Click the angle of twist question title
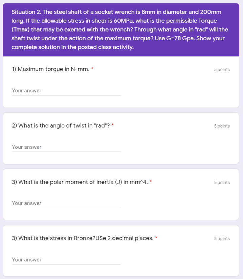Screen dimensions: 243x279 pos(60,125)
